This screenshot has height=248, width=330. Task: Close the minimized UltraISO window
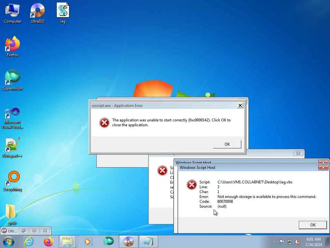tap(45, 231)
